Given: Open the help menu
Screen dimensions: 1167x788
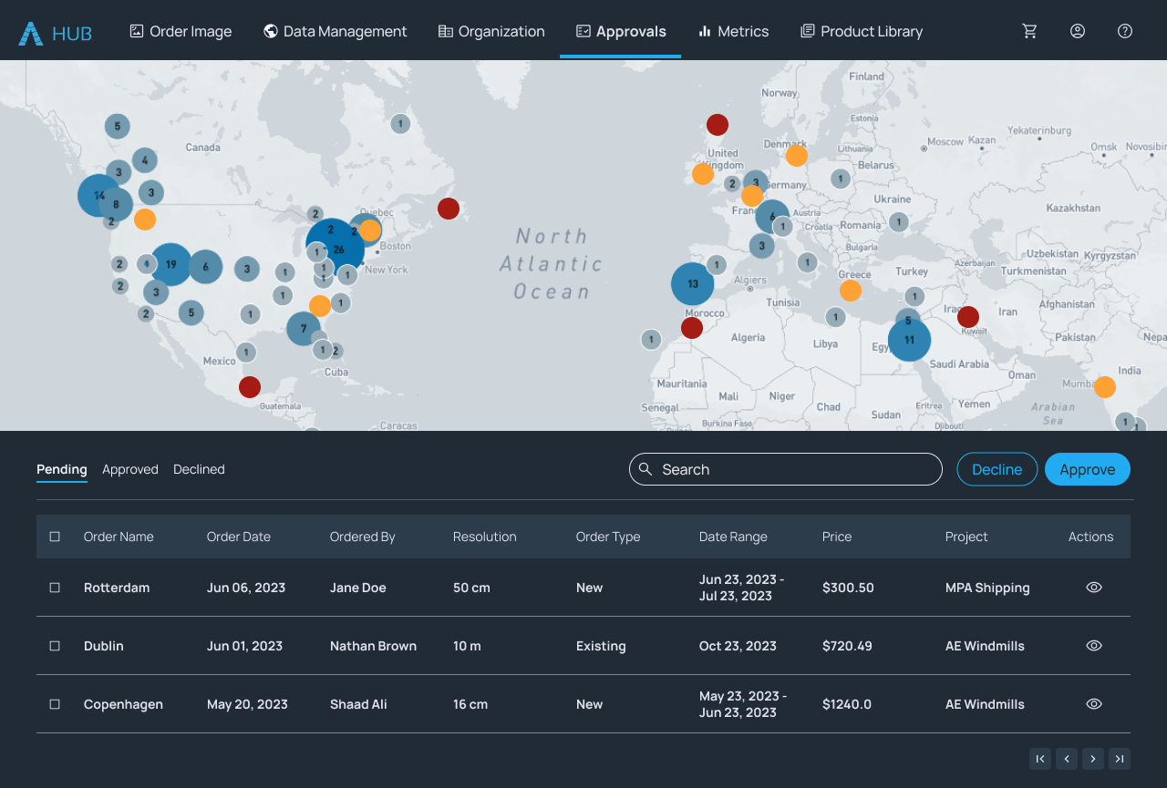Looking at the screenshot, I should [x=1124, y=30].
